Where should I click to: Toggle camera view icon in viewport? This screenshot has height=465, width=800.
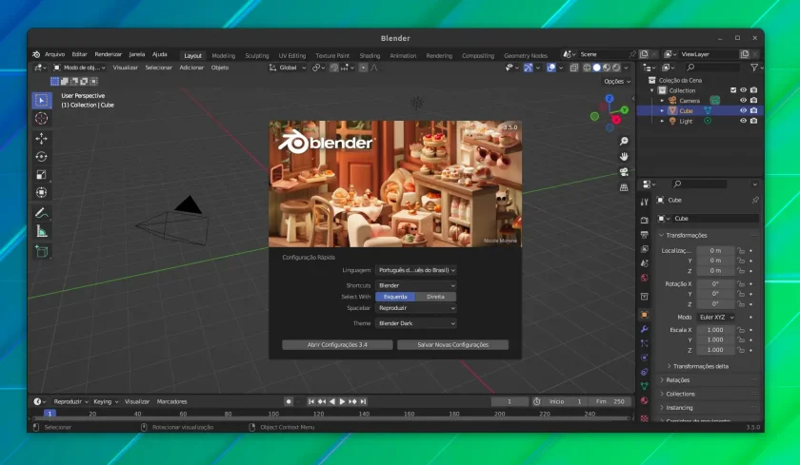point(624,172)
